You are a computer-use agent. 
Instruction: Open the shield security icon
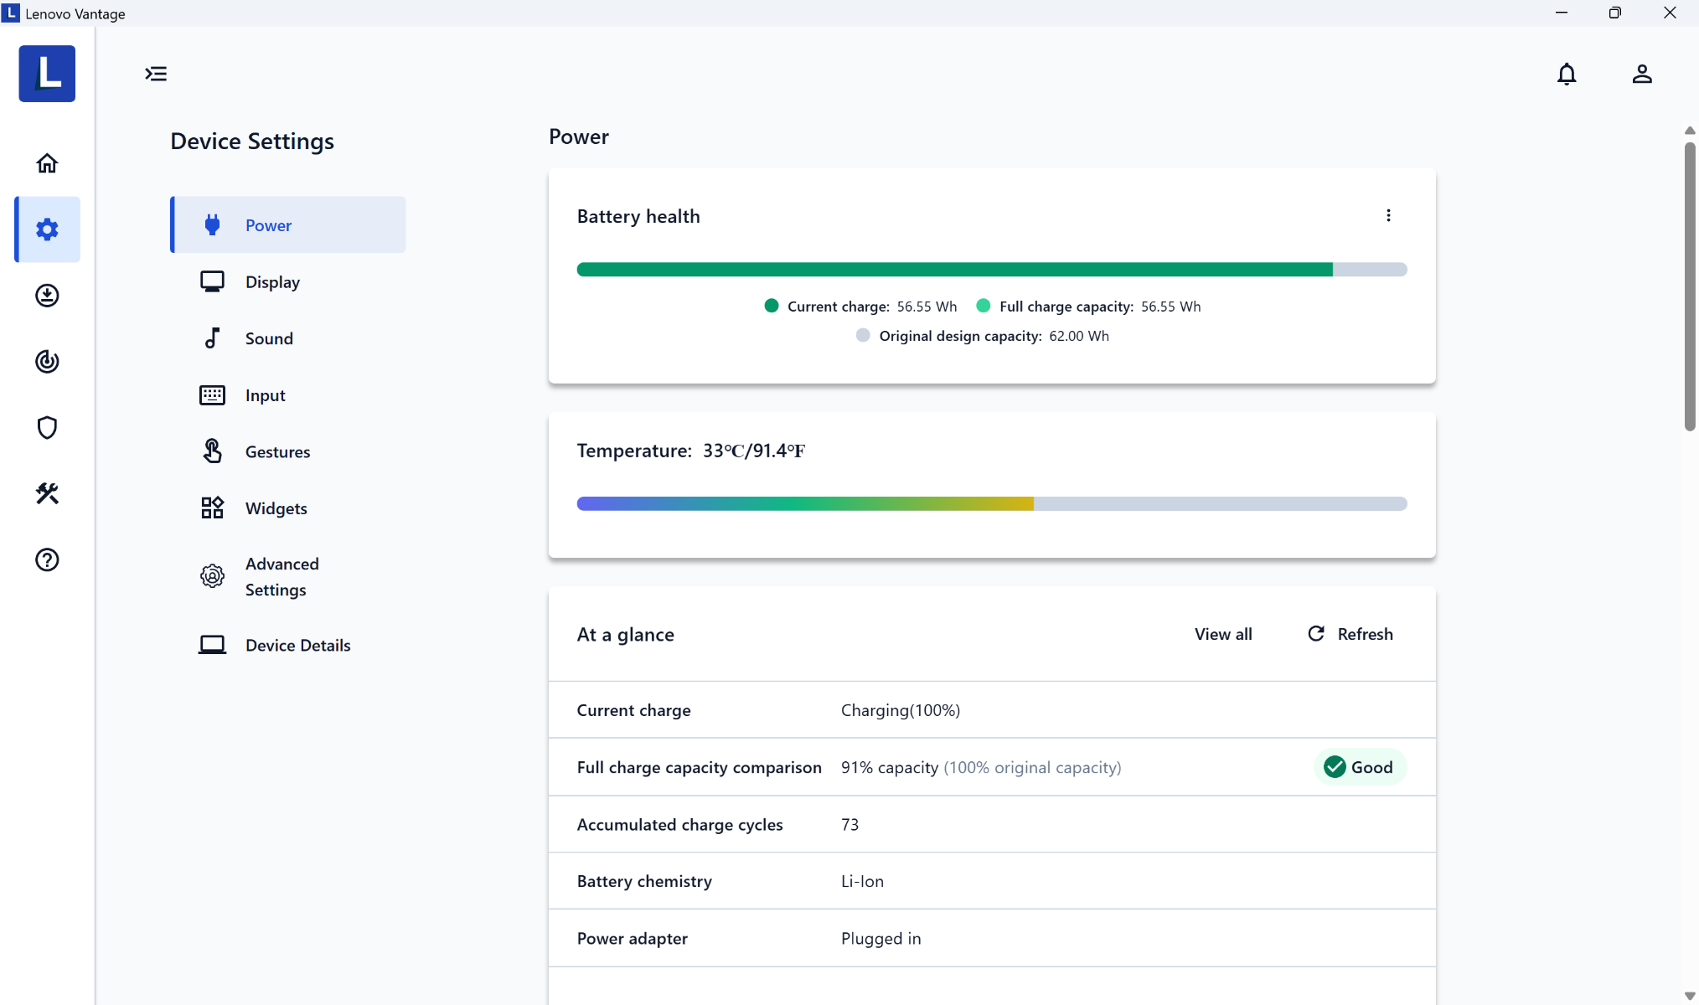[47, 428]
